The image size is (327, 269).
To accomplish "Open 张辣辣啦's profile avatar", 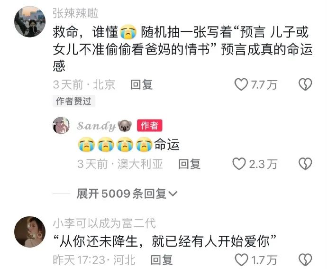I will coord(30,22).
